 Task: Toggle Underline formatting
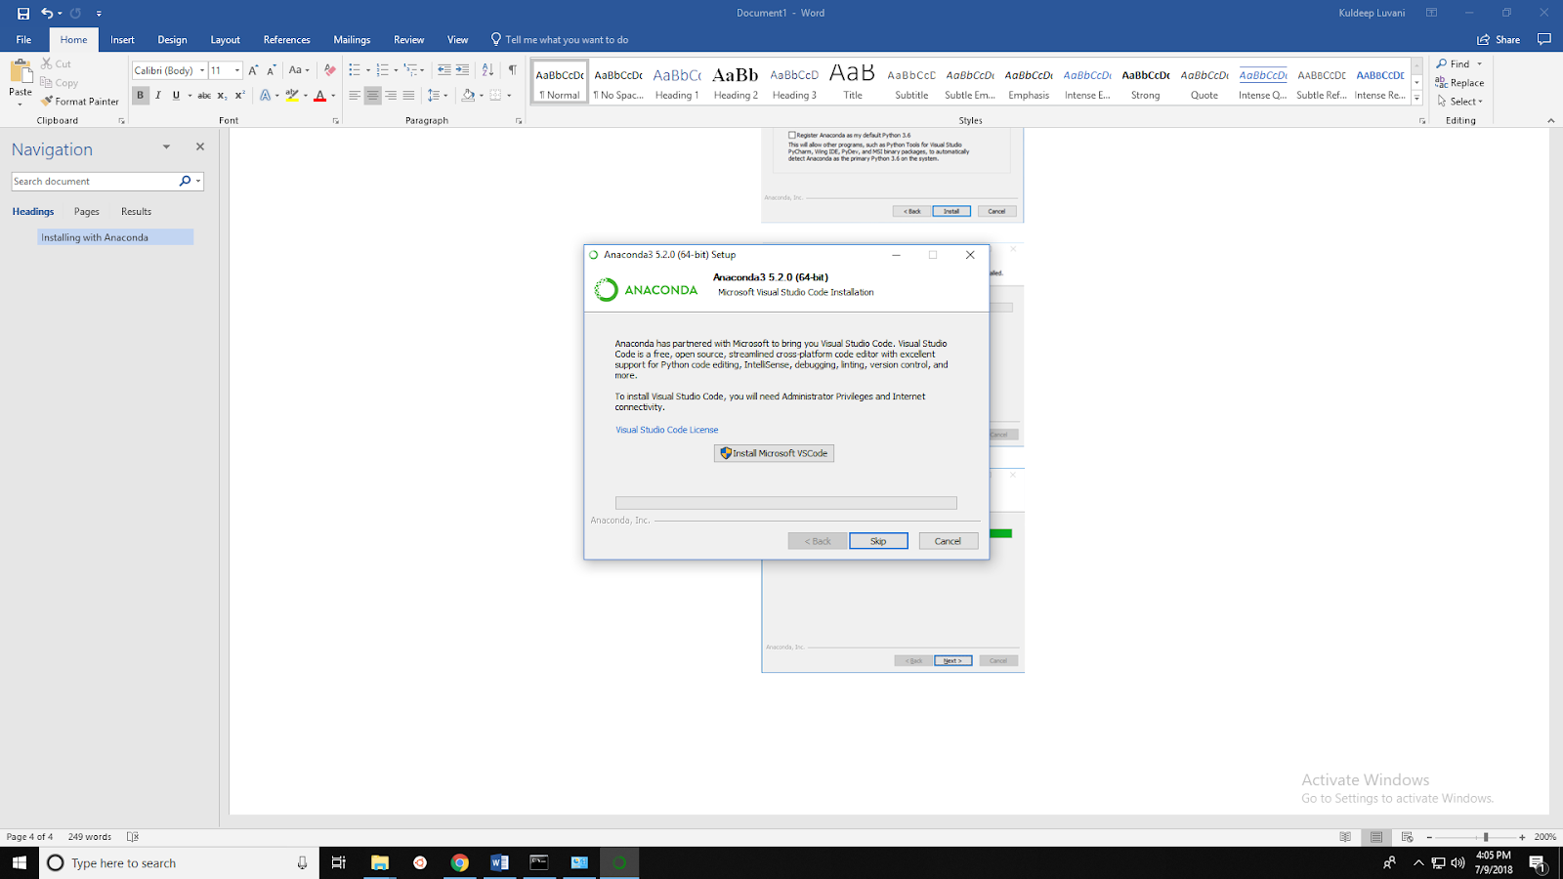click(x=176, y=96)
